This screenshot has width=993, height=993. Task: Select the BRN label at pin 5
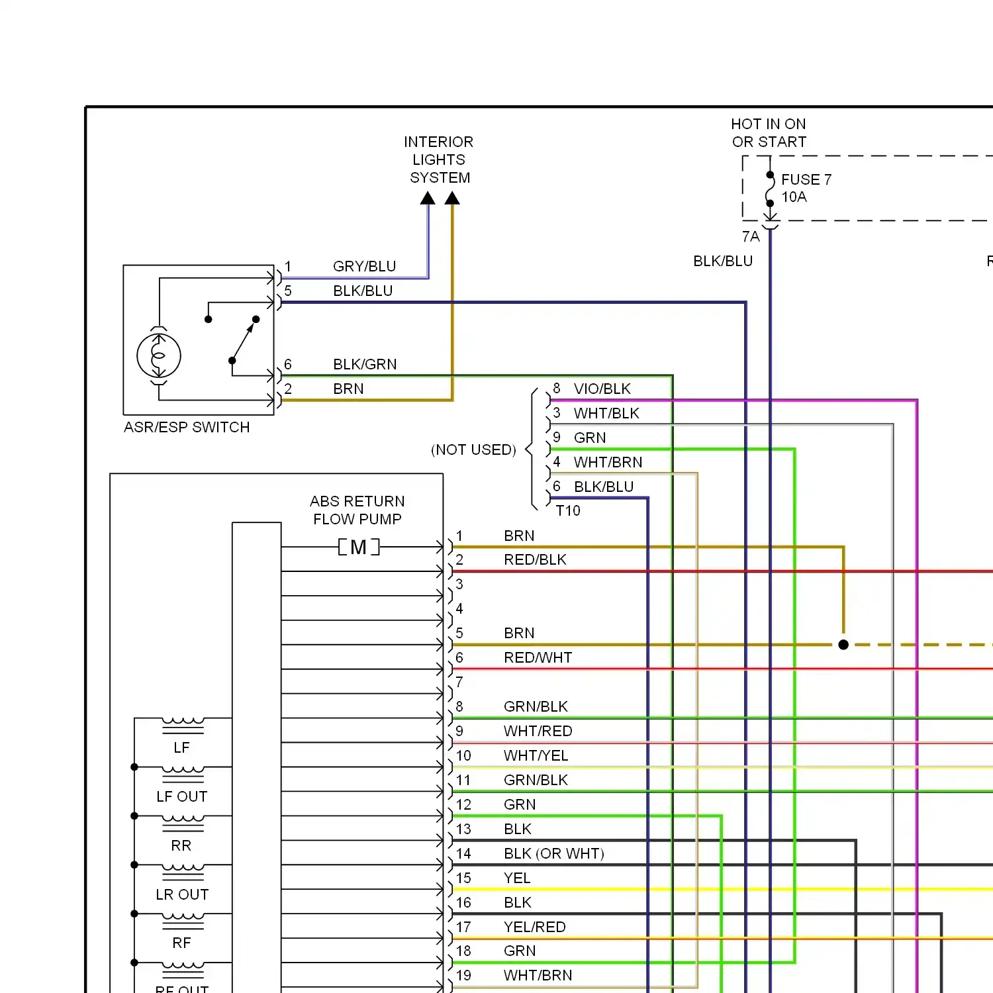[519, 633]
